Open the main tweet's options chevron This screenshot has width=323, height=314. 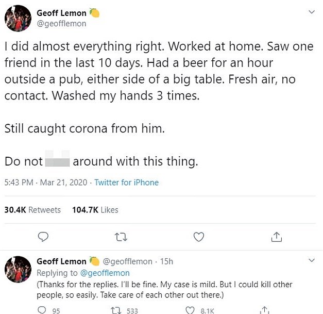311,12
